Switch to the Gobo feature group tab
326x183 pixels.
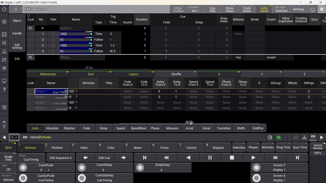tap(84, 147)
